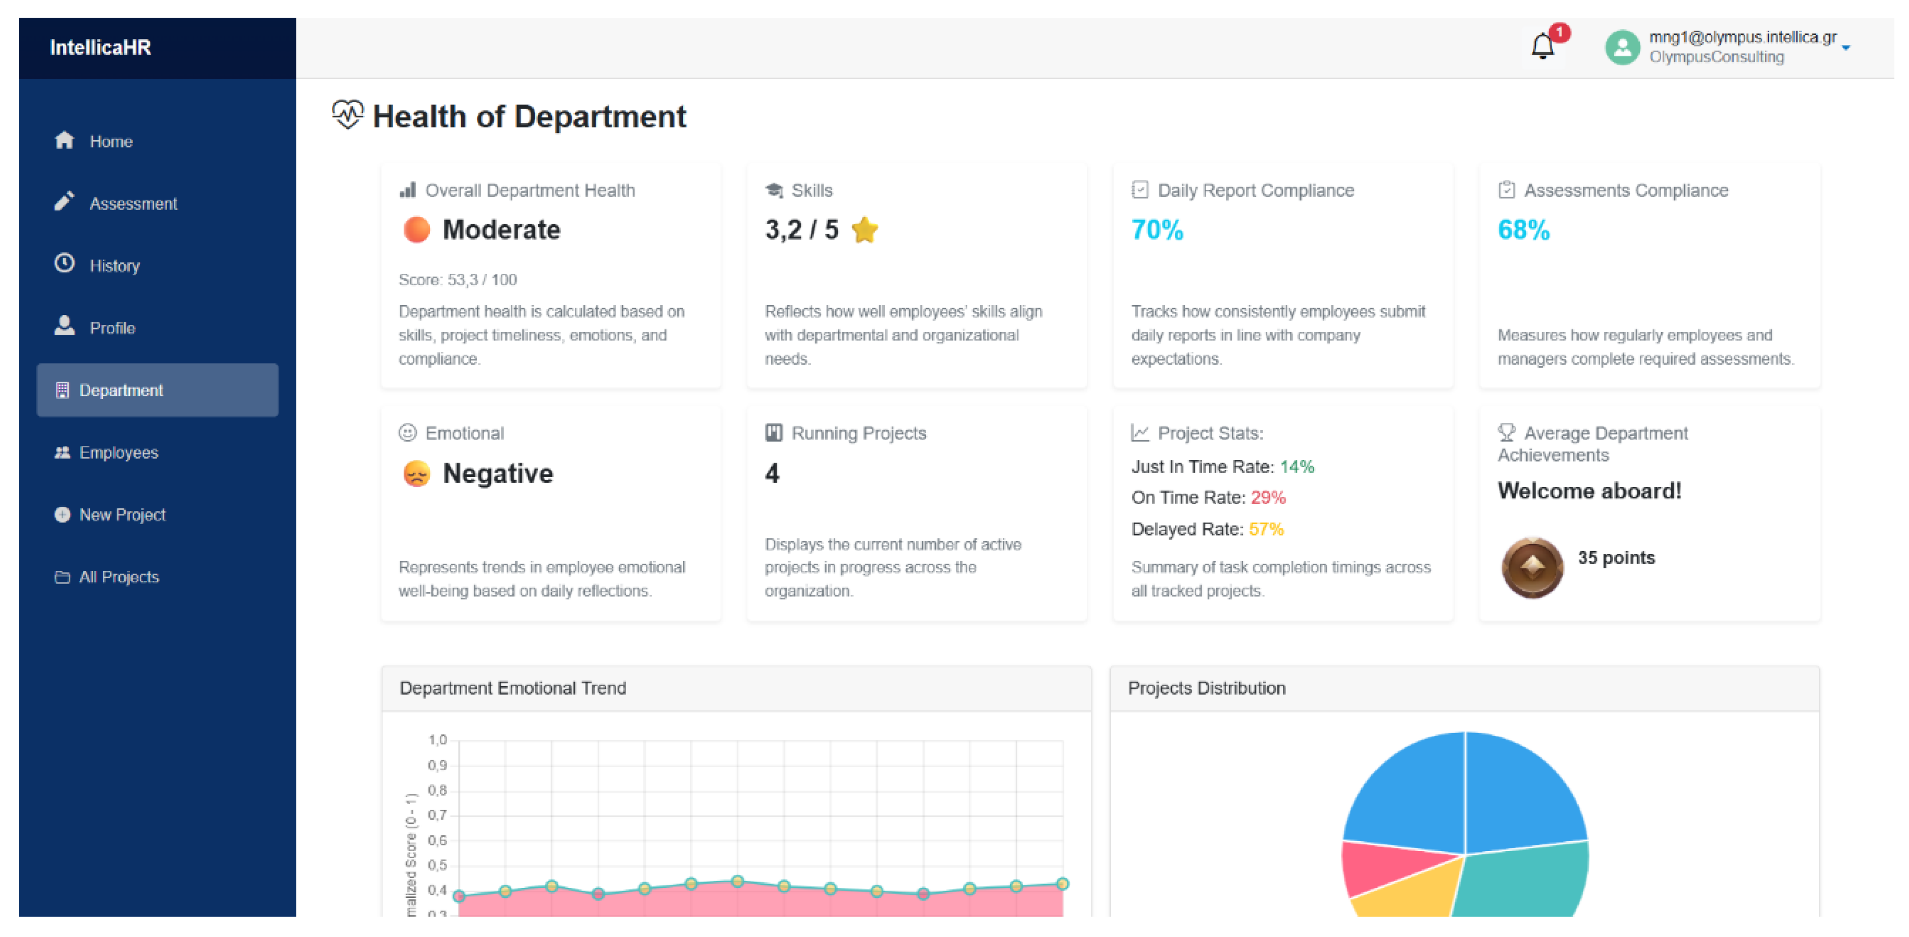Click the On Time Rate 29% value
1909x937 pixels.
[x=1268, y=498]
